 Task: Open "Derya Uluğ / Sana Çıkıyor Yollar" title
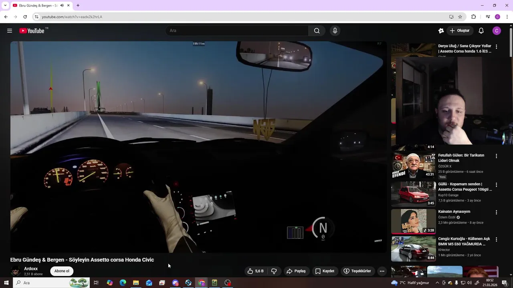click(465, 48)
